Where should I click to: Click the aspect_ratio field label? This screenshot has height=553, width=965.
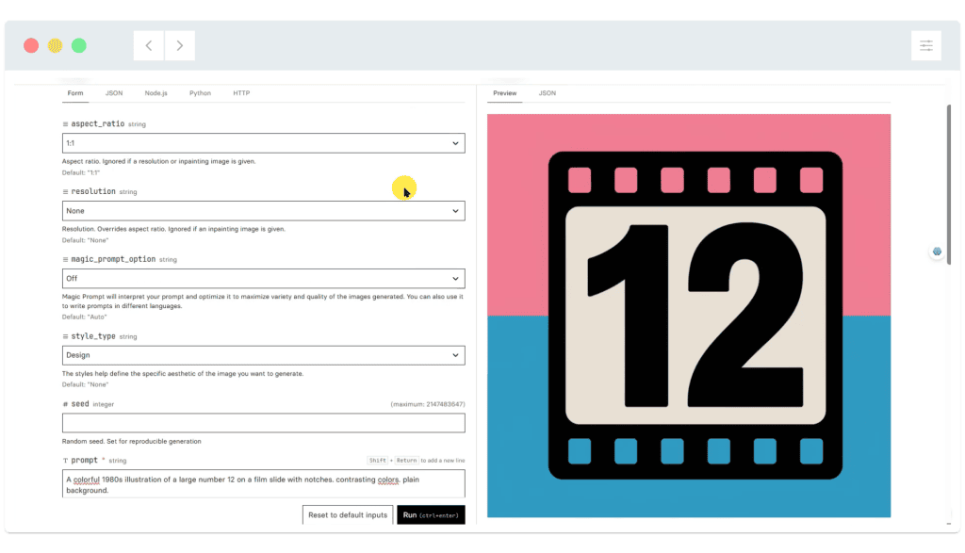point(98,123)
